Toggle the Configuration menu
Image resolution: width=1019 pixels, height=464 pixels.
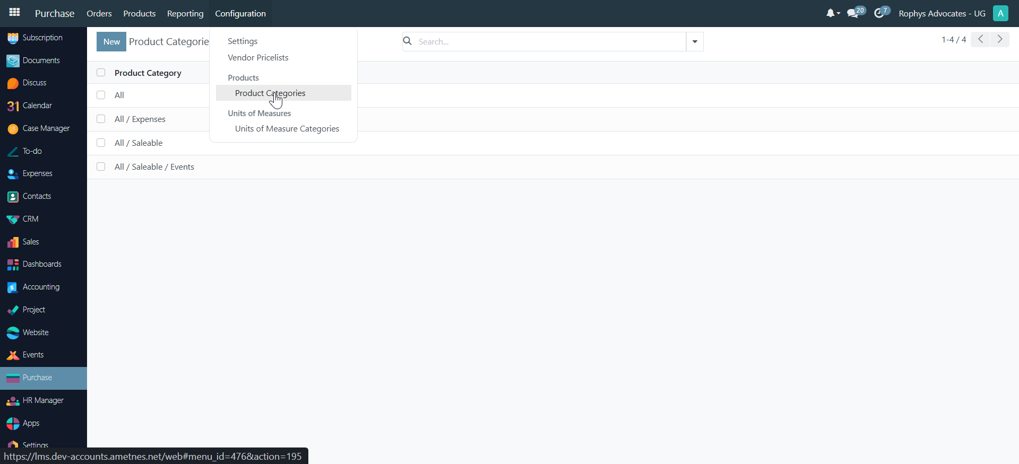pos(240,13)
